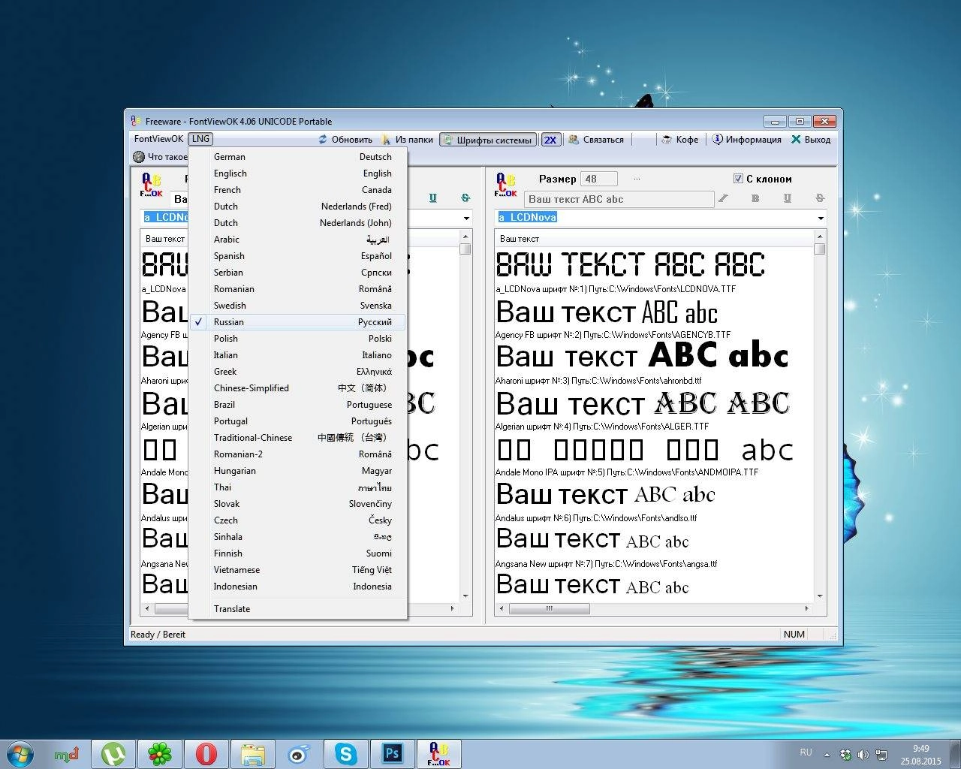Open the Информация info item
The height and width of the screenshot is (769, 961).
tap(747, 140)
